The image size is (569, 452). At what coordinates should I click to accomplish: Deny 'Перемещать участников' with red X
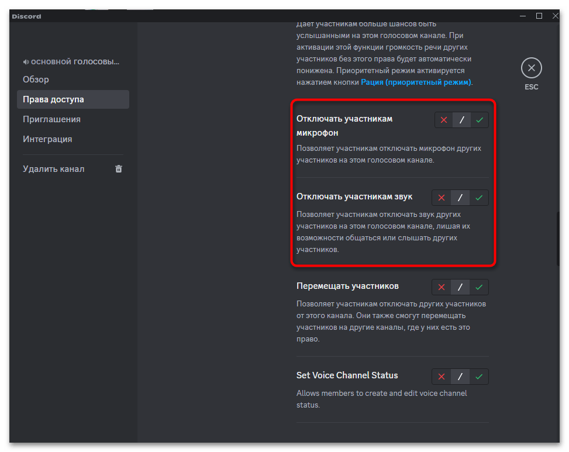click(x=442, y=287)
